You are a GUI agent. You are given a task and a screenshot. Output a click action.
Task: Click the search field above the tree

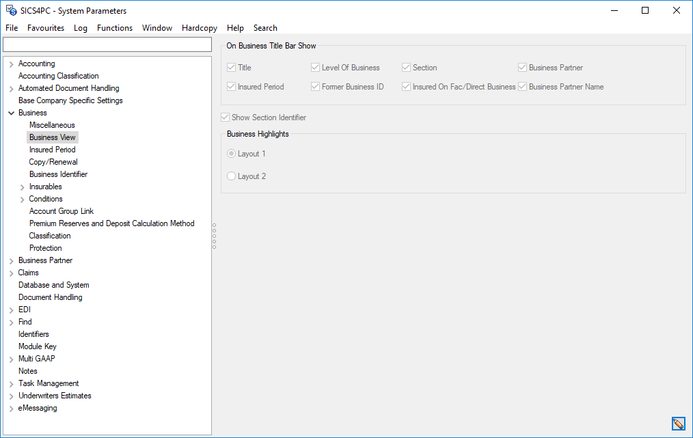(x=107, y=44)
